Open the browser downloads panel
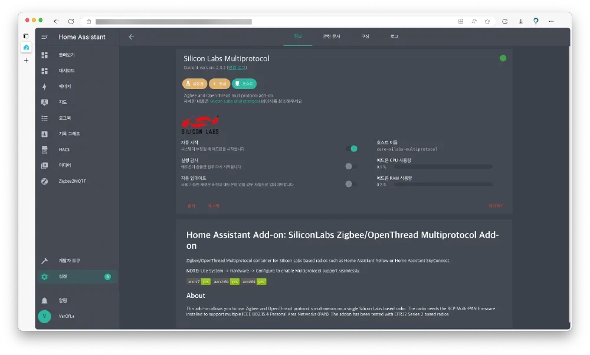The height and width of the screenshot is (355, 590). click(x=520, y=21)
